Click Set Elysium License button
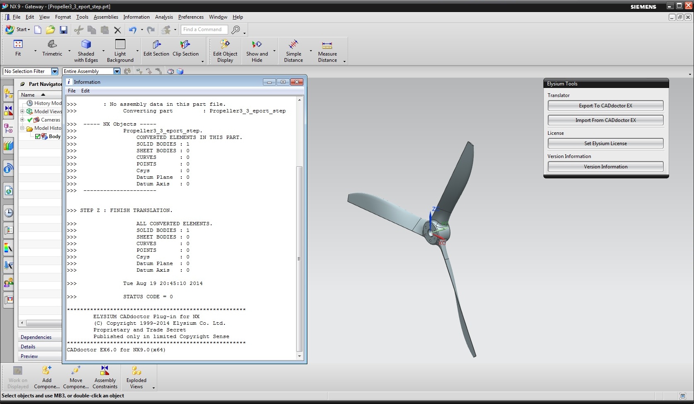This screenshot has height=404, width=694. click(x=606, y=144)
